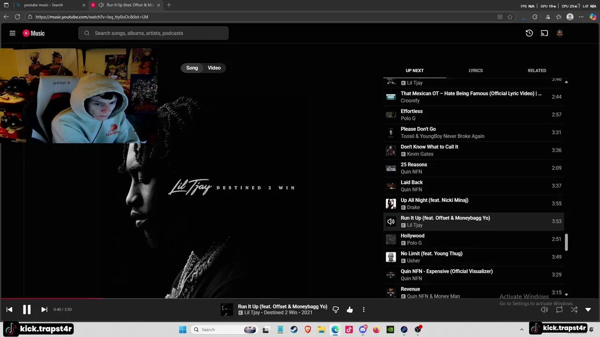Like Run It Up with thumbs up
Viewport: 600px width, 337px height.
[x=350, y=309]
